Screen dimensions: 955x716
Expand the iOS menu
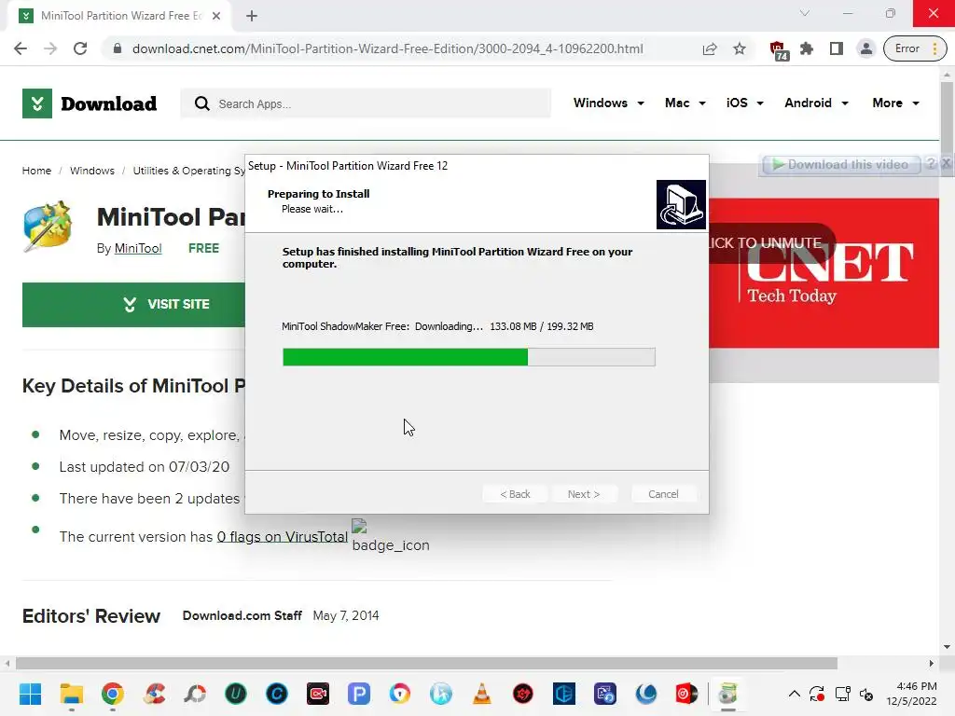coord(744,103)
